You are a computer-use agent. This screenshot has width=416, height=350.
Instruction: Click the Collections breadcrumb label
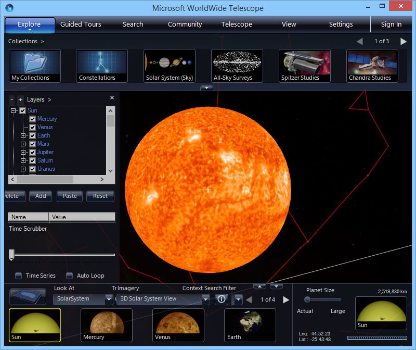tap(22, 42)
